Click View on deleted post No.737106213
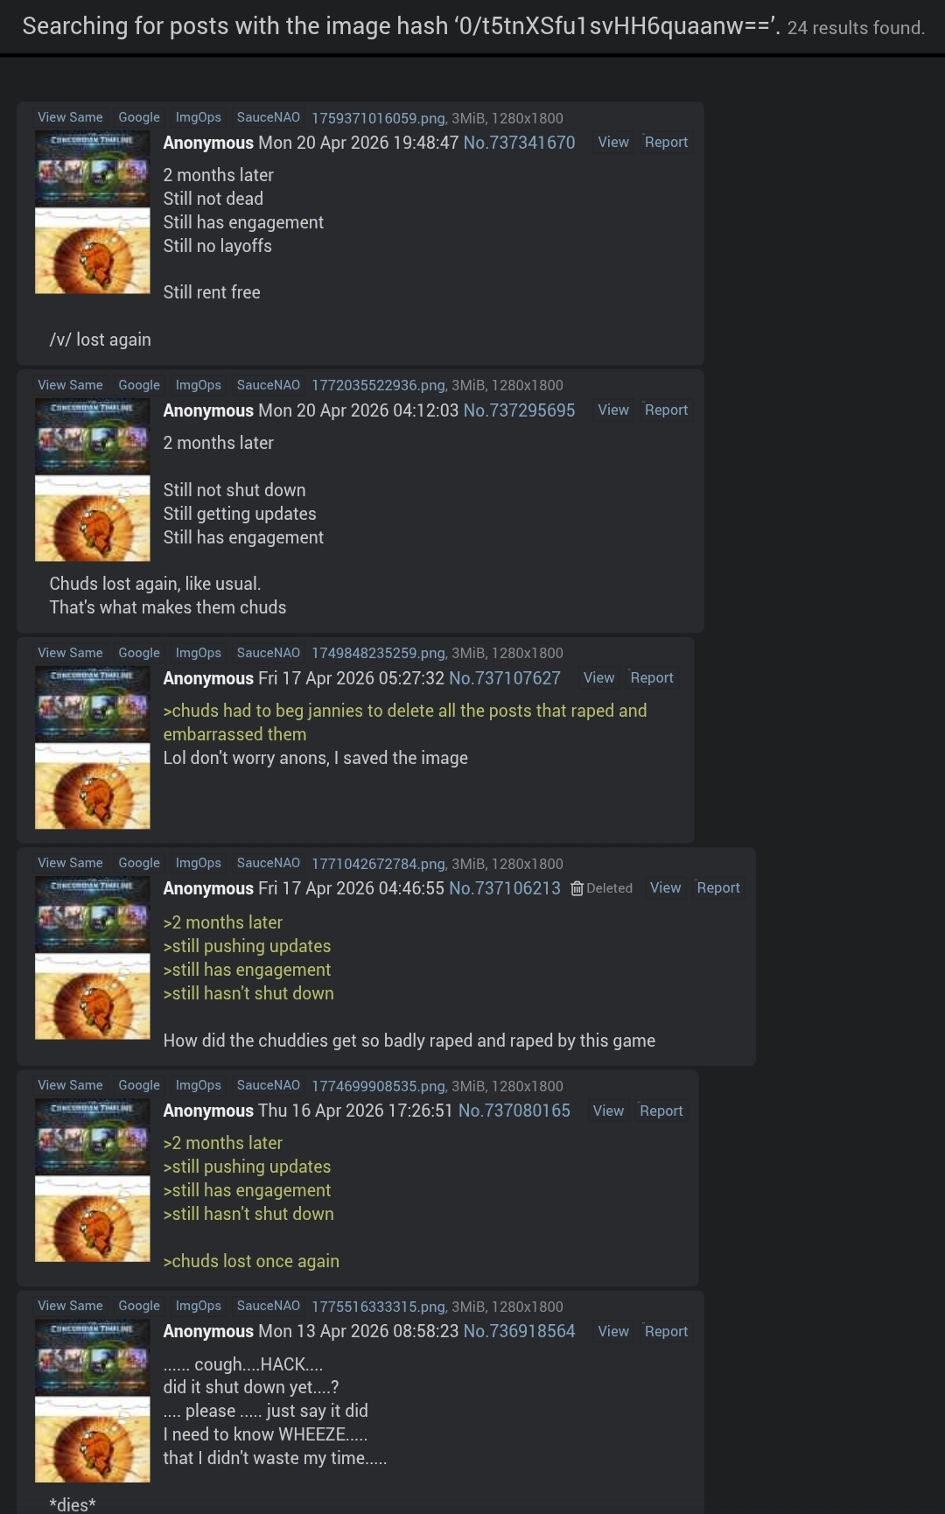The width and height of the screenshot is (945, 1514). (665, 887)
